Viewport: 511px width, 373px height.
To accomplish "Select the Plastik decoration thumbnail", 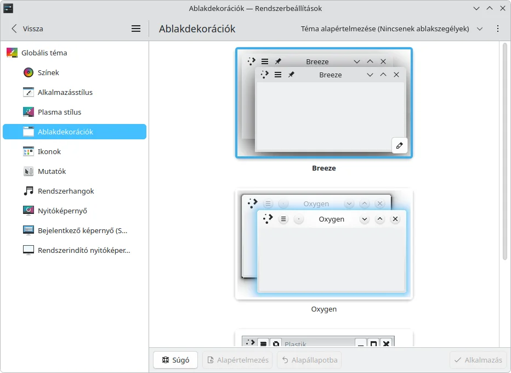I will click(324, 338).
